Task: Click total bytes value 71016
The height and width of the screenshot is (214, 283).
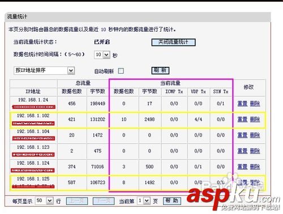Action: (x=97, y=166)
